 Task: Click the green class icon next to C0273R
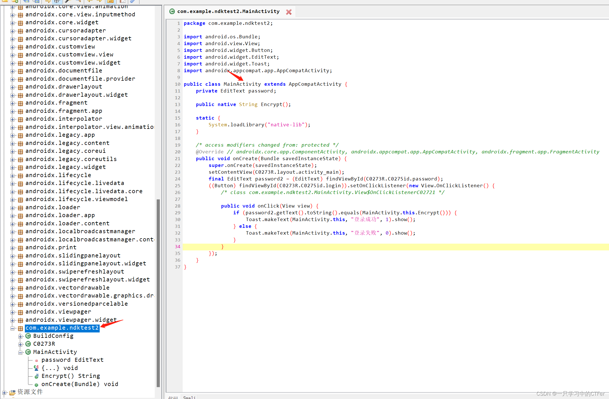pyautogui.click(x=28, y=344)
